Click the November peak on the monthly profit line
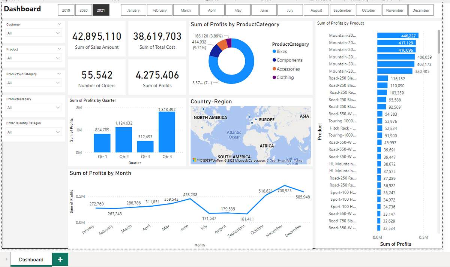Viewport: 450px width, 267px height. click(x=284, y=185)
